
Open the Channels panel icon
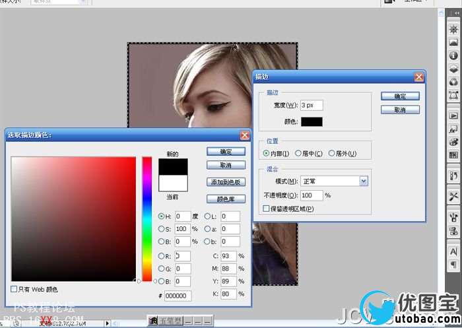click(453, 82)
